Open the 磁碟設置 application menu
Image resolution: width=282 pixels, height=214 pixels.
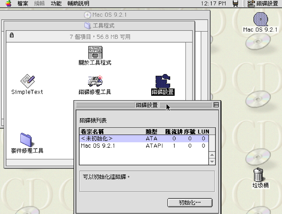coord(263,3)
